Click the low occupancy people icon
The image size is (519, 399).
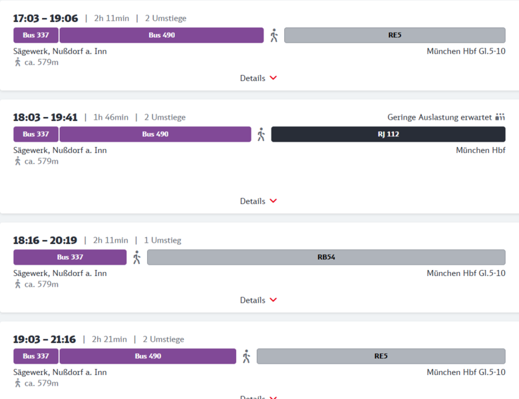point(500,118)
